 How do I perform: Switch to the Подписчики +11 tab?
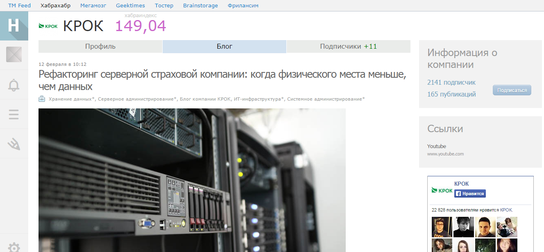pyautogui.click(x=349, y=46)
